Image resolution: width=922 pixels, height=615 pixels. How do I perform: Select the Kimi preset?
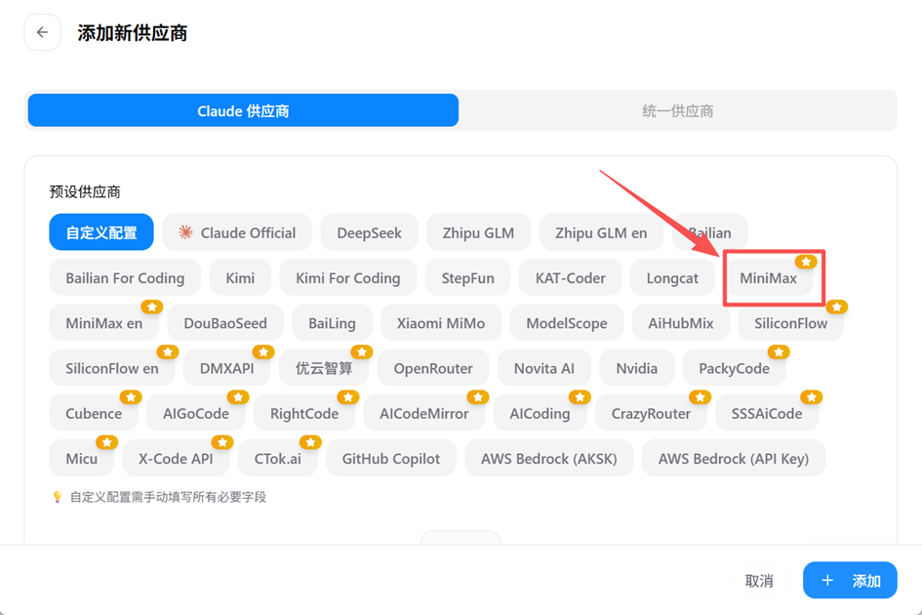pos(240,278)
